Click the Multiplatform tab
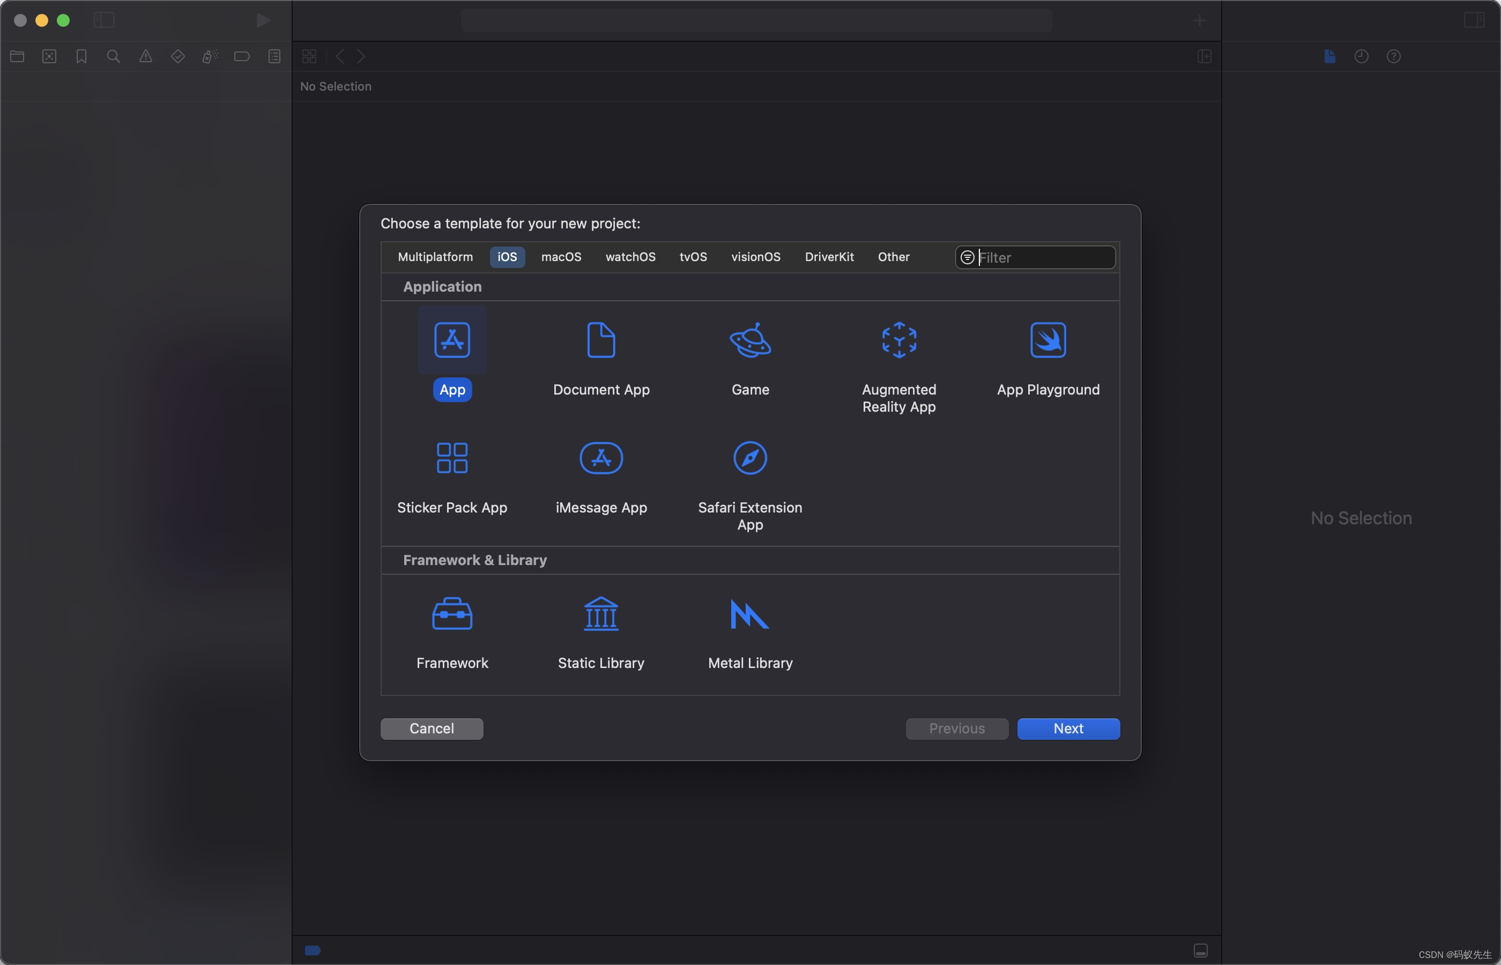 [x=435, y=256]
